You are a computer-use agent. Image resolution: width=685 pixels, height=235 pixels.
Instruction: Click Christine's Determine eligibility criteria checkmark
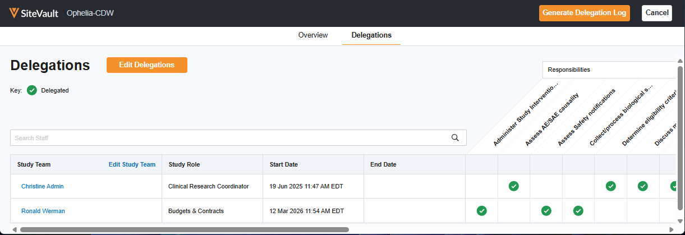tap(610, 186)
